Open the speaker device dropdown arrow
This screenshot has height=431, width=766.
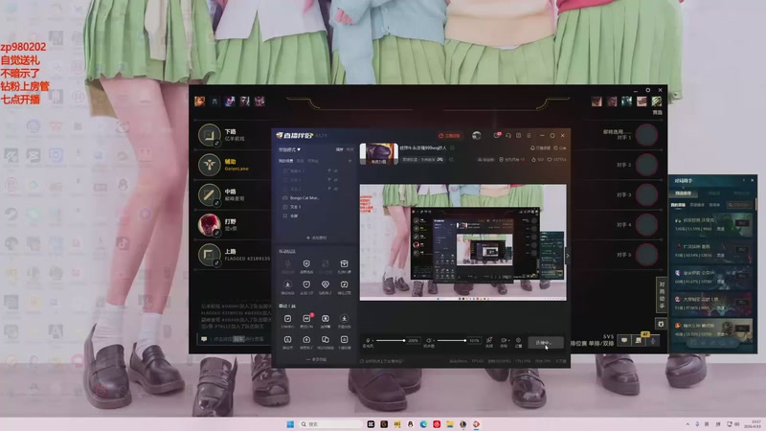point(434,341)
